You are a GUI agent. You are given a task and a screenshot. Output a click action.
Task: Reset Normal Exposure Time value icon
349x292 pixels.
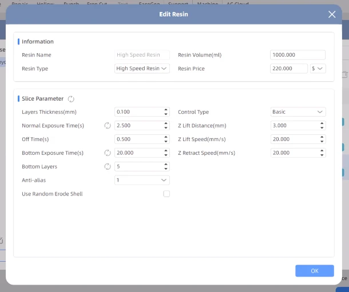108,126
